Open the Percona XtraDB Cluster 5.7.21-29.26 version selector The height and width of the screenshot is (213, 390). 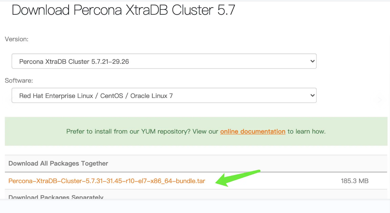[164, 61]
